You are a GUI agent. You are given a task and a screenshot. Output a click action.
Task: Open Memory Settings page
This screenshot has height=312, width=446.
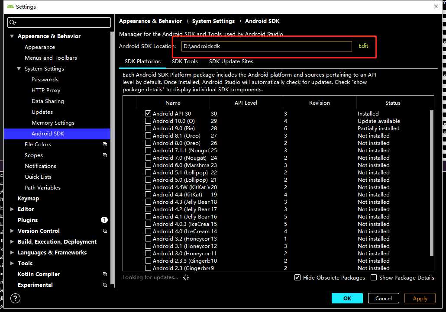pyautogui.click(x=53, y=123)
